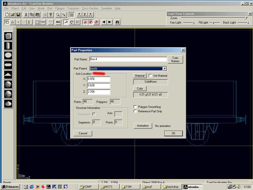Viewport: 253px width, 190px height.
Task: Click the binoculars find icon
Action: coord(117,22)
